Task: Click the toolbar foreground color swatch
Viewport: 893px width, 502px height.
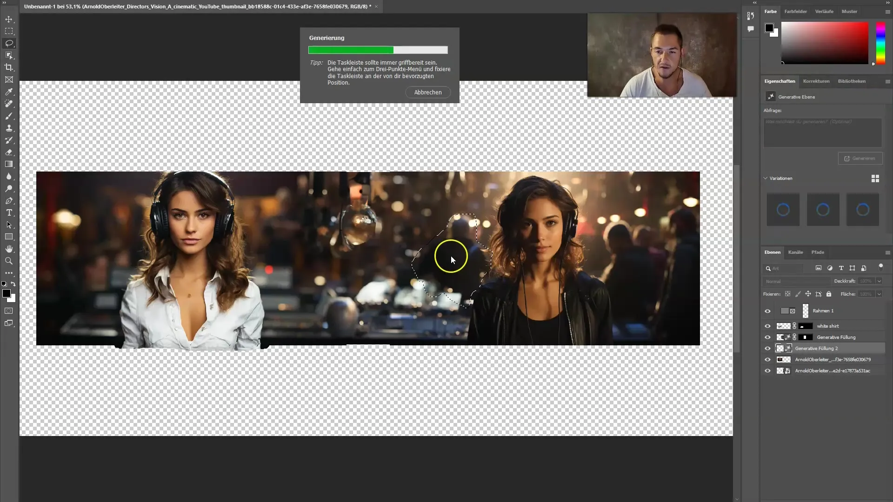Action: coord(7,293)
